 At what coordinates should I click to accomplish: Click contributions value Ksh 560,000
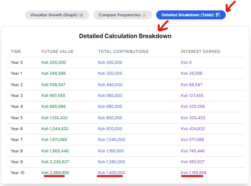[x=110, y=95]
